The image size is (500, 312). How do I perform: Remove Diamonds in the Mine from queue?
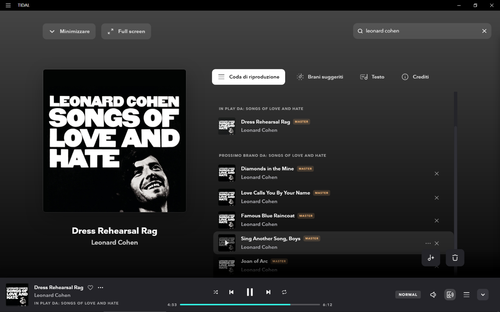click(437, 174)
